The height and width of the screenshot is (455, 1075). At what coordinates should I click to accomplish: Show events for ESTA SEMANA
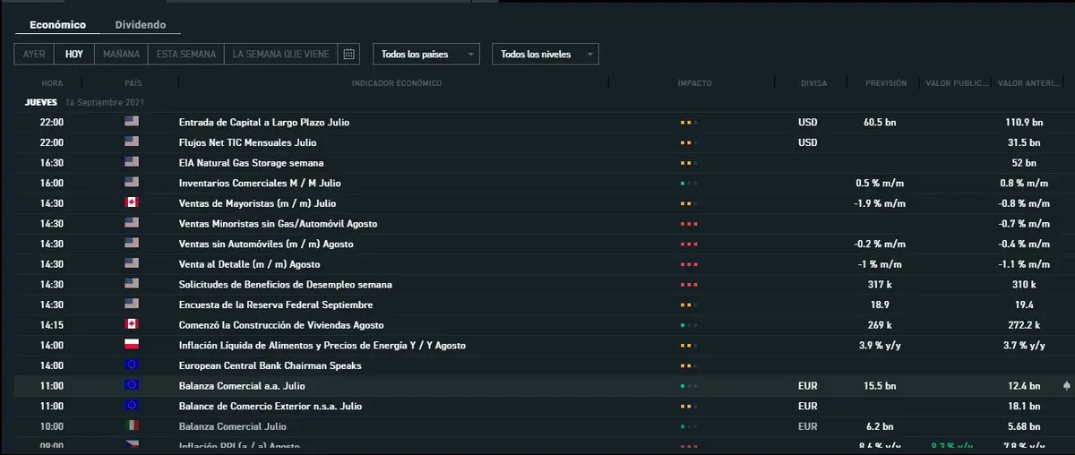click(185, 54)
